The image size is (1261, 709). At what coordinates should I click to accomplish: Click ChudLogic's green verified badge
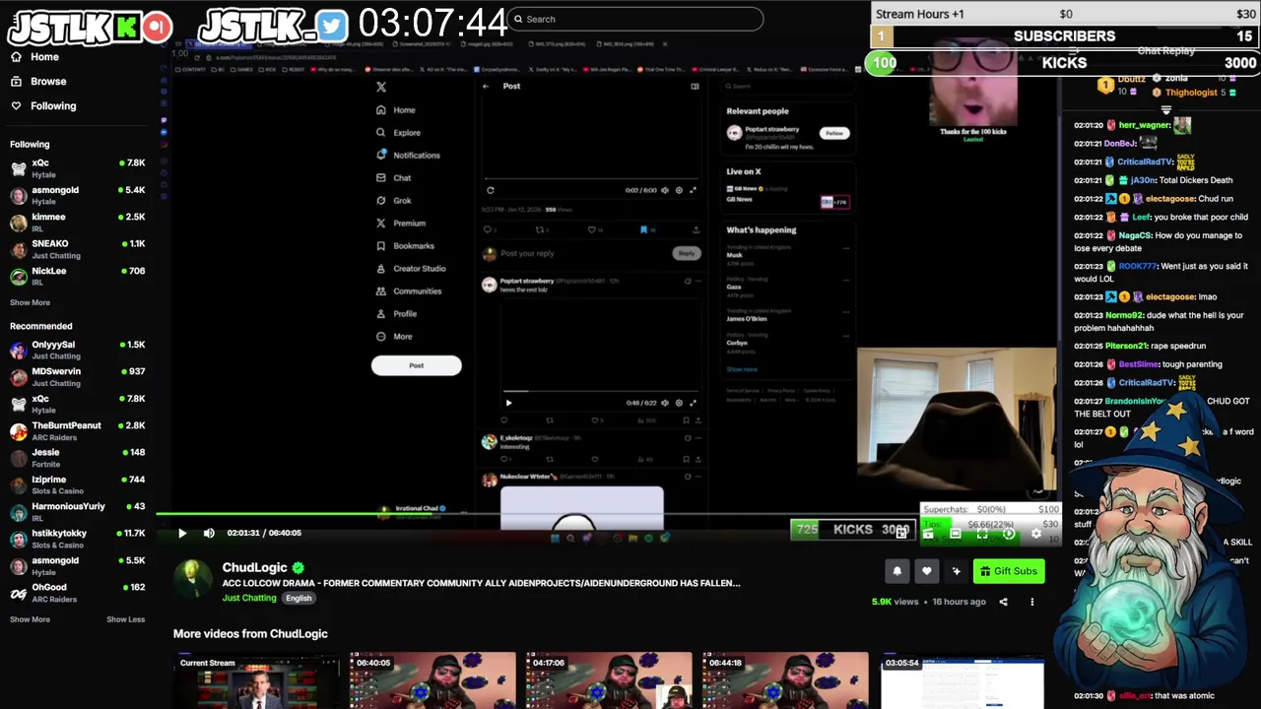298,568
